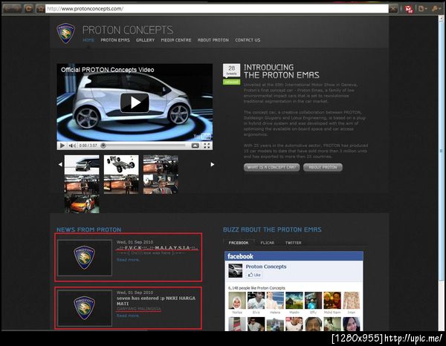Image resolution: width=446 pixels, height=346 pixels.
Task: Click Read more under second news item
Action: 128,316
